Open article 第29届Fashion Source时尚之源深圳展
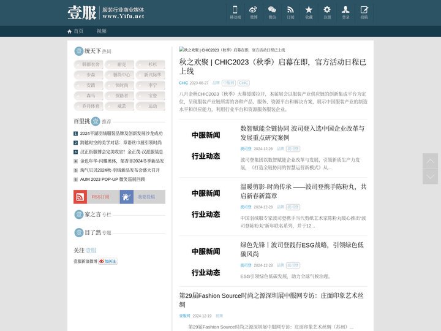The image size is (441, 331). click(271, 300)
